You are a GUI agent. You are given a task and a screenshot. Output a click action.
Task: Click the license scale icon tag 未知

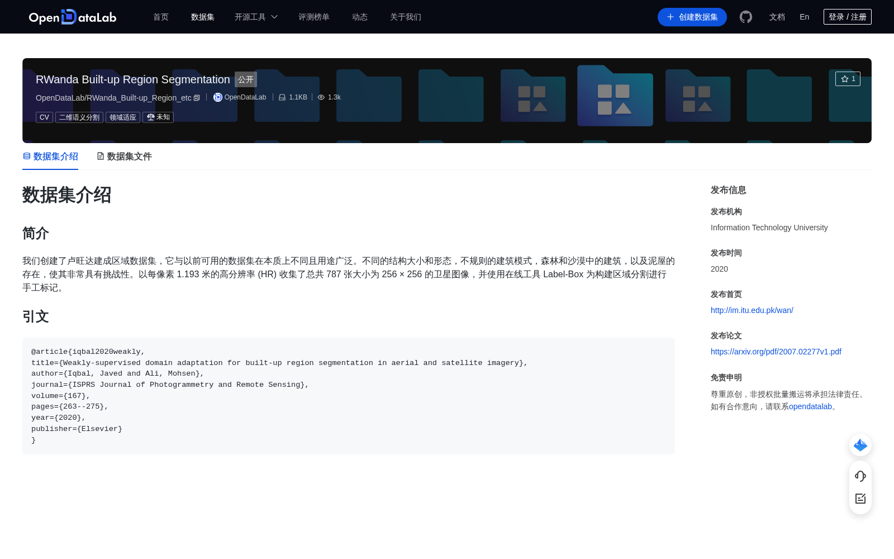(x=158, y=117)
